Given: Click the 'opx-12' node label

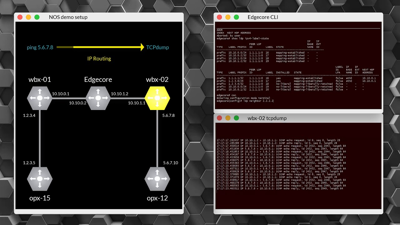Looking at the screenshot, I should coord(157,198).
